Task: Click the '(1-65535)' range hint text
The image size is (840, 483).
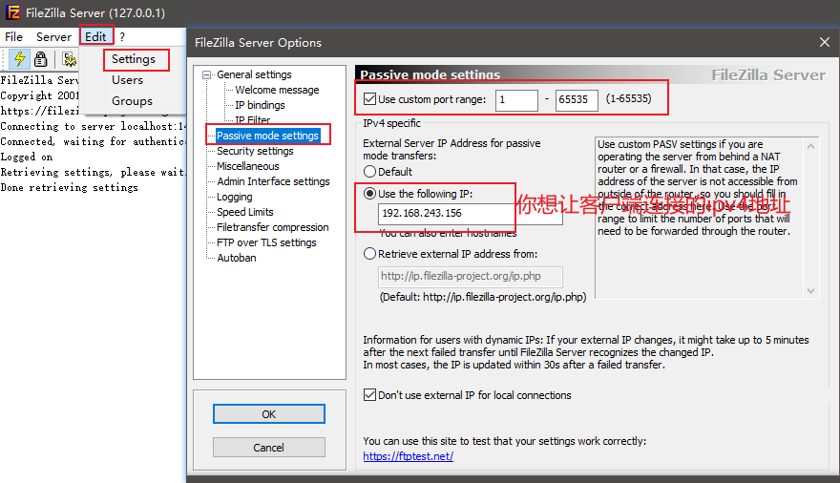Action: tap(628, 98)
